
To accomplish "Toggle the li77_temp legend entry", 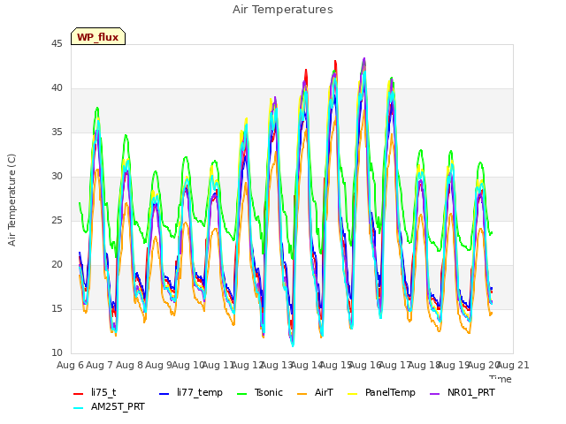I will (x=191, y=392).
